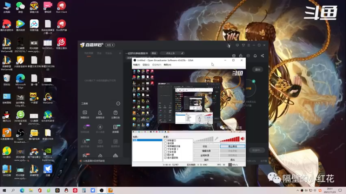Open the user avatar in the 直播伴侣 title bar

pyautogui.click(x=229, y=45)
